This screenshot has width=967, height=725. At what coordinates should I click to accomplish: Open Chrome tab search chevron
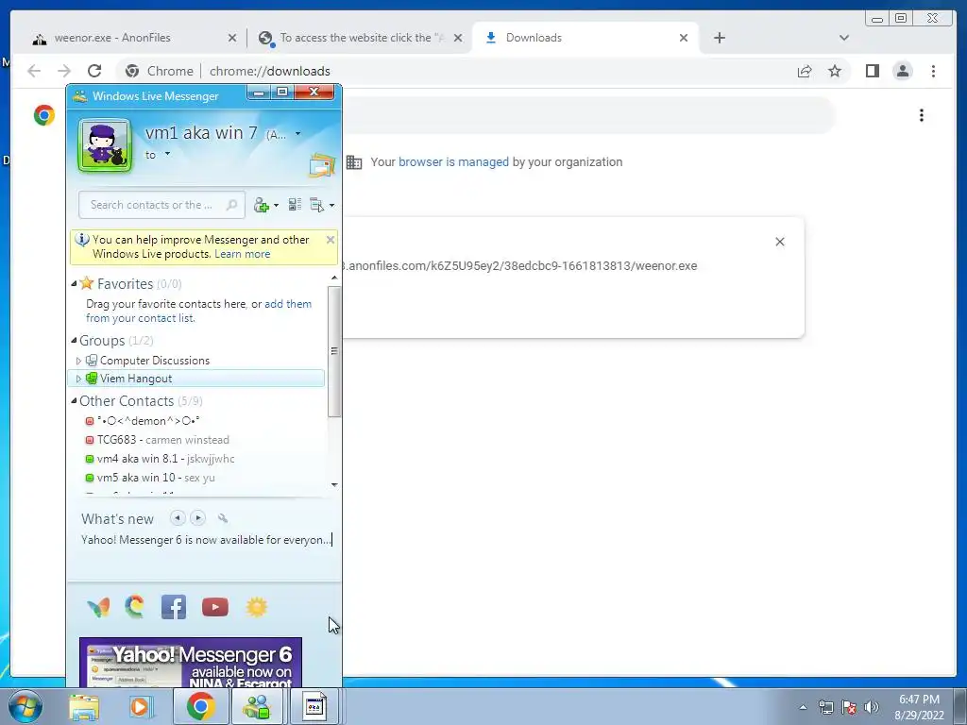coord(844,38)
